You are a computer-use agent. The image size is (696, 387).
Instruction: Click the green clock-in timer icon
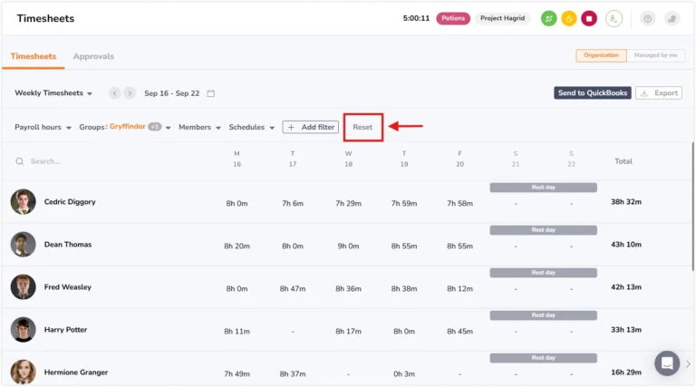coord(548,19)
